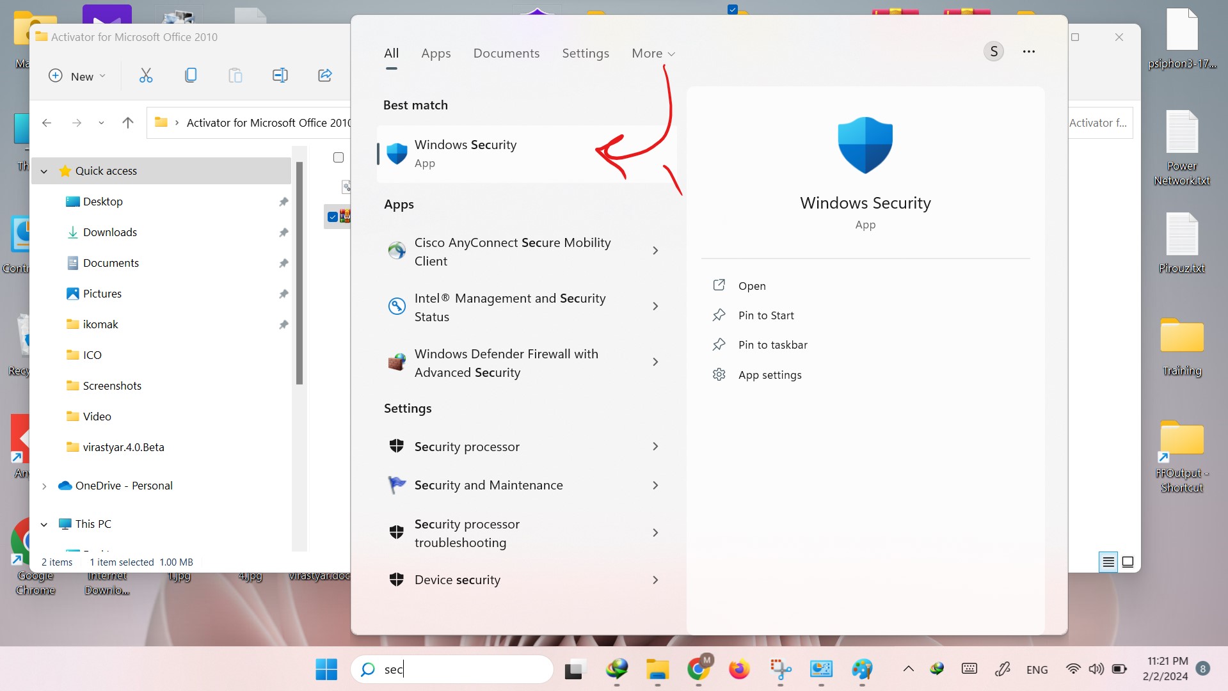Open Snipping Tool from taskbar
The width and height of the screenshot is (1228, 691).
click(780, 669)
